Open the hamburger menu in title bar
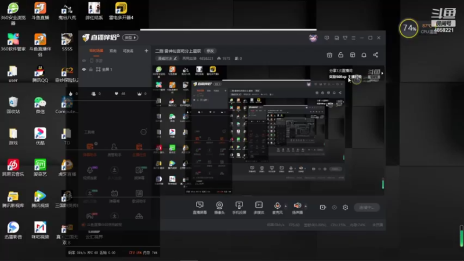The width and height of the screenshot is (464, 261). [353, 38]
